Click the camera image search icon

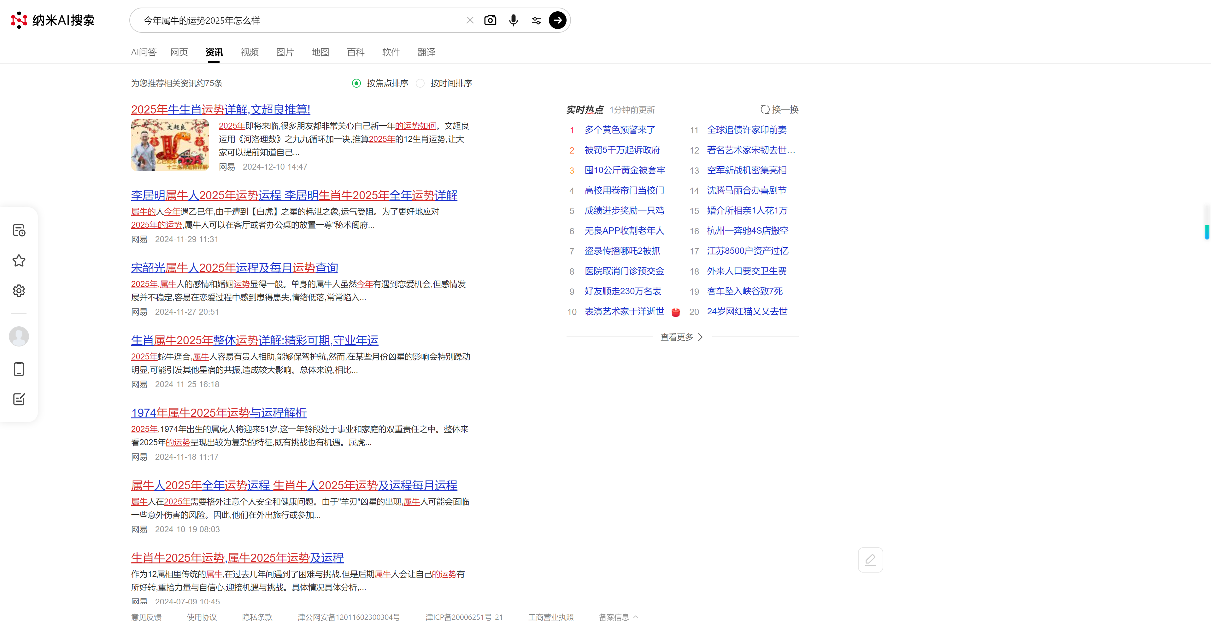click(490, 20)
